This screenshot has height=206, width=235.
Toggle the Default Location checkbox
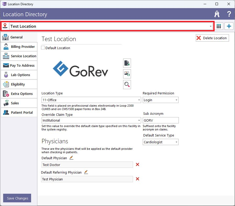pyautogui.click(x=43, y=48)
